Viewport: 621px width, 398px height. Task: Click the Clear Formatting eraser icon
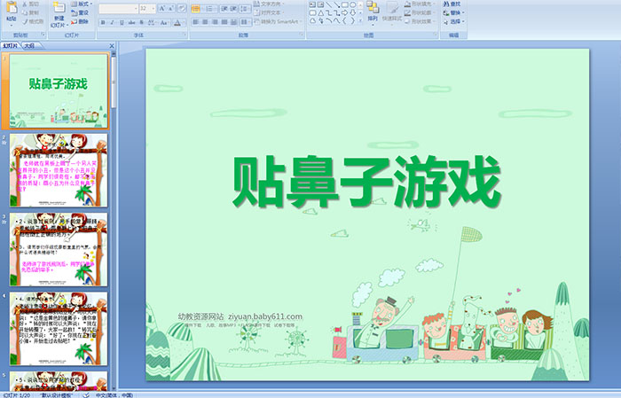[182, 8]
